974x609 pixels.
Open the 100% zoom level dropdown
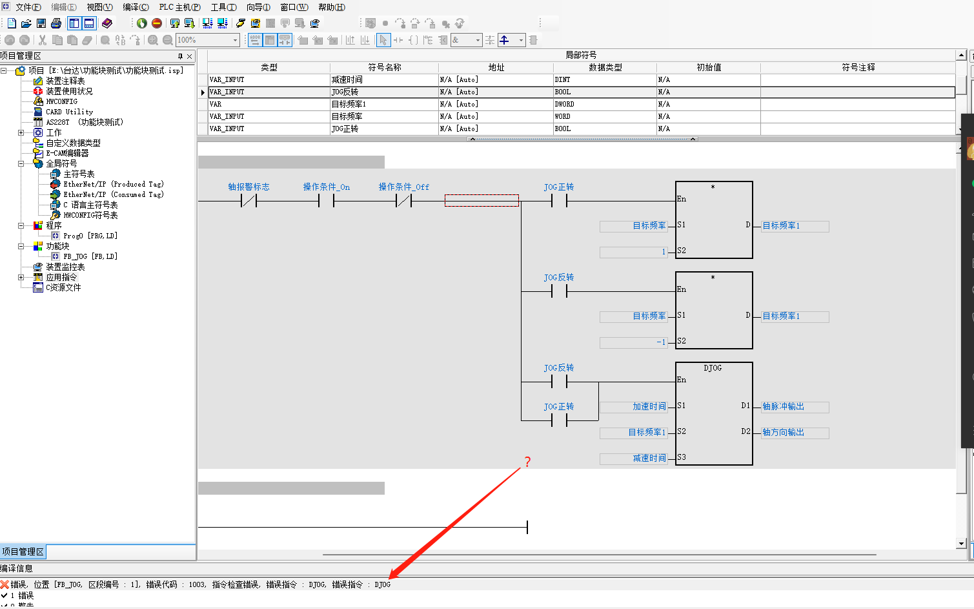(235, 40)
